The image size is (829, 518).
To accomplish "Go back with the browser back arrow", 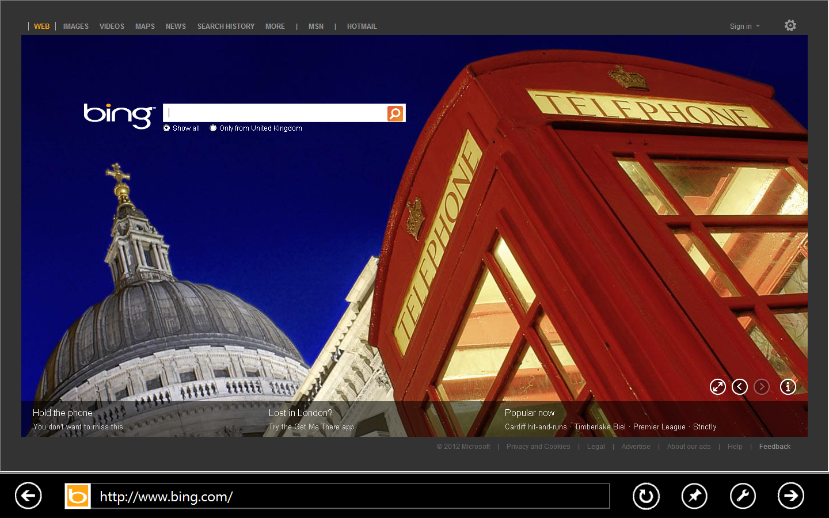I will (28, 496).
